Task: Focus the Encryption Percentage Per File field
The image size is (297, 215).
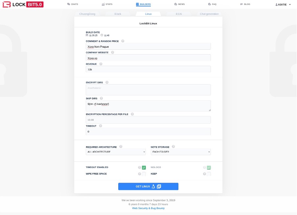Action: (x=148, y=120)
